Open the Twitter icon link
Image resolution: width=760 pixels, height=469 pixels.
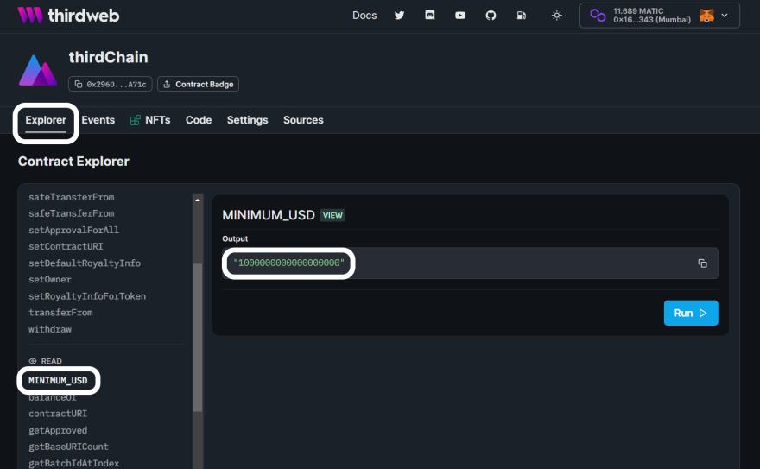pyautogui.click(x=399, y=16)
